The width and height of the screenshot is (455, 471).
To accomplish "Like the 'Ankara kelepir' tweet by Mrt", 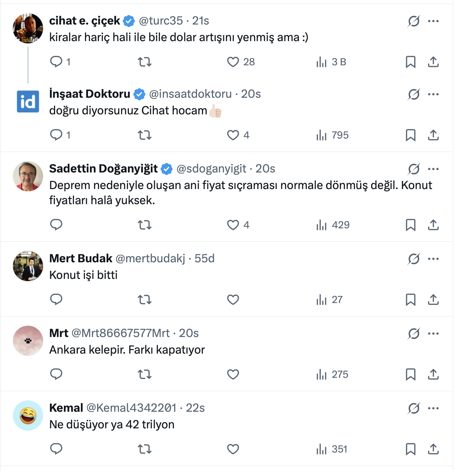I will [x=233, y=374].
